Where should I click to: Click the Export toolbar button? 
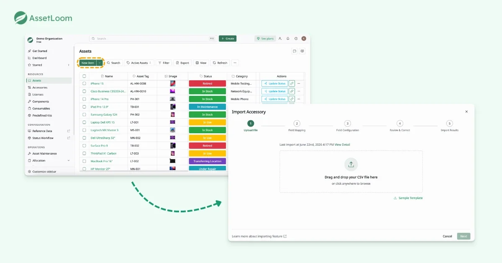pyautogui.click(x=182, y=63)
